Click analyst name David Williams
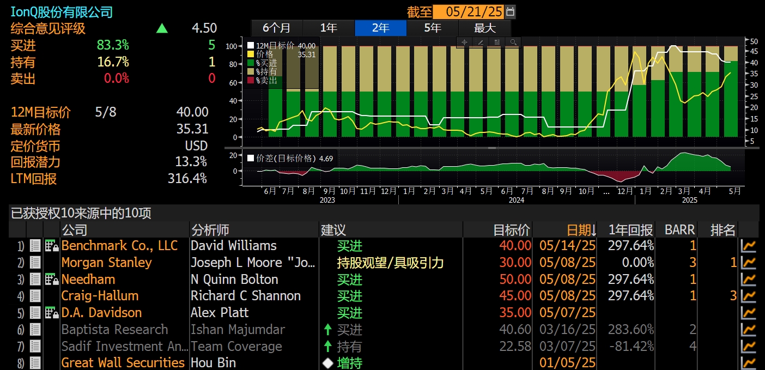765x370 pixels. [234, 246]
